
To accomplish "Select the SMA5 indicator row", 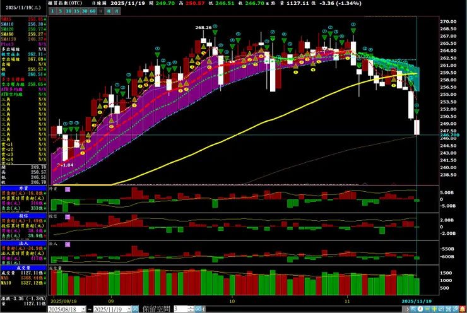I will 23,20.
